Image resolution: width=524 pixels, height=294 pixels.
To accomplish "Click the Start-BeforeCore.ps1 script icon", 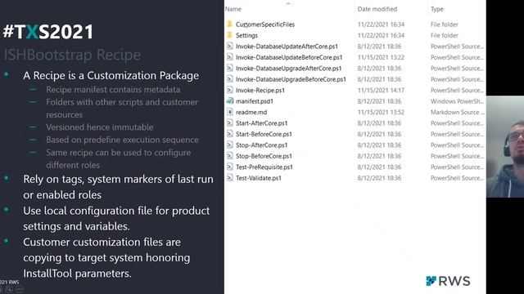I will coord(229,134).
